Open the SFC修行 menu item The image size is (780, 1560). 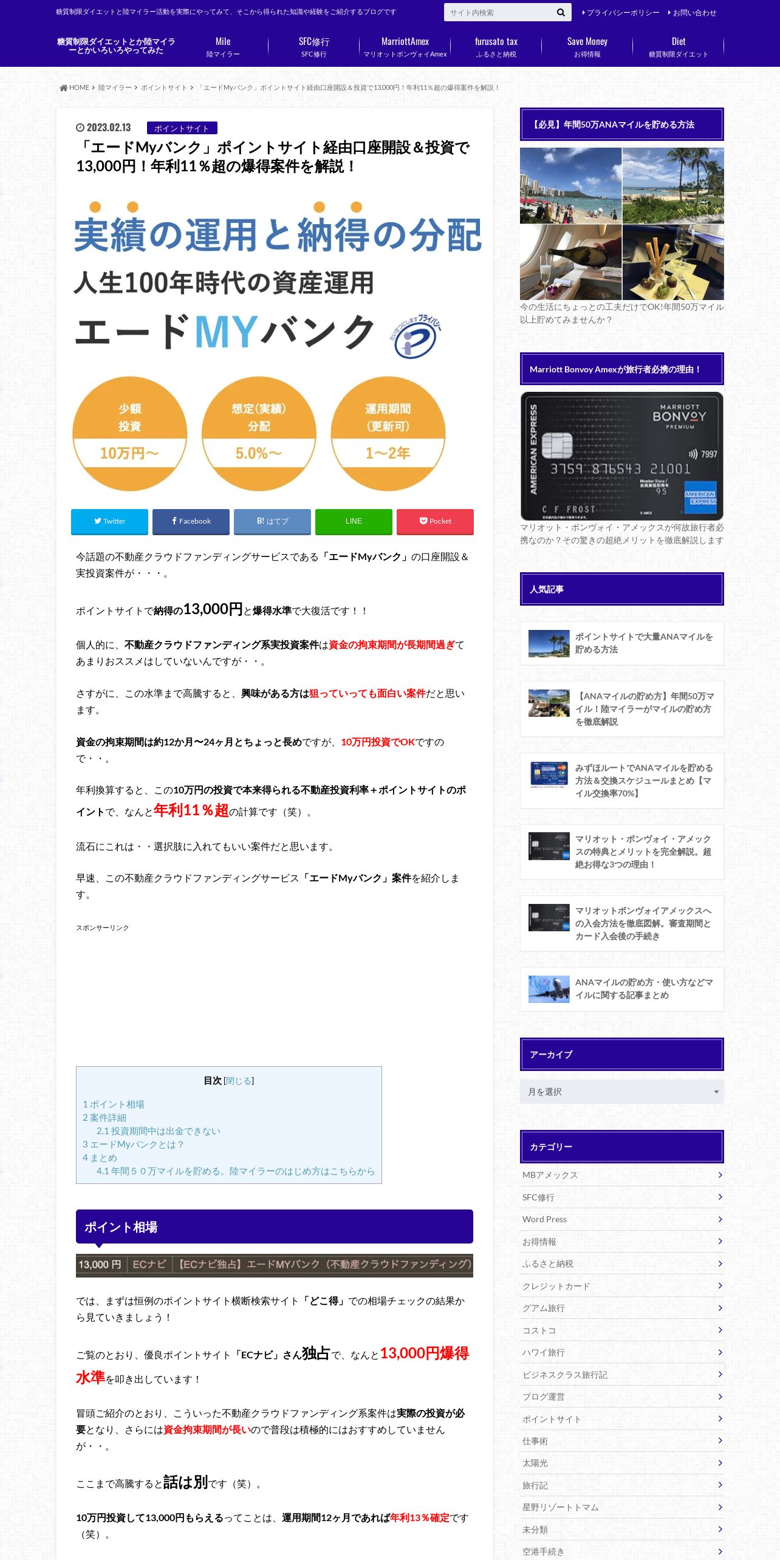point(314,47)
